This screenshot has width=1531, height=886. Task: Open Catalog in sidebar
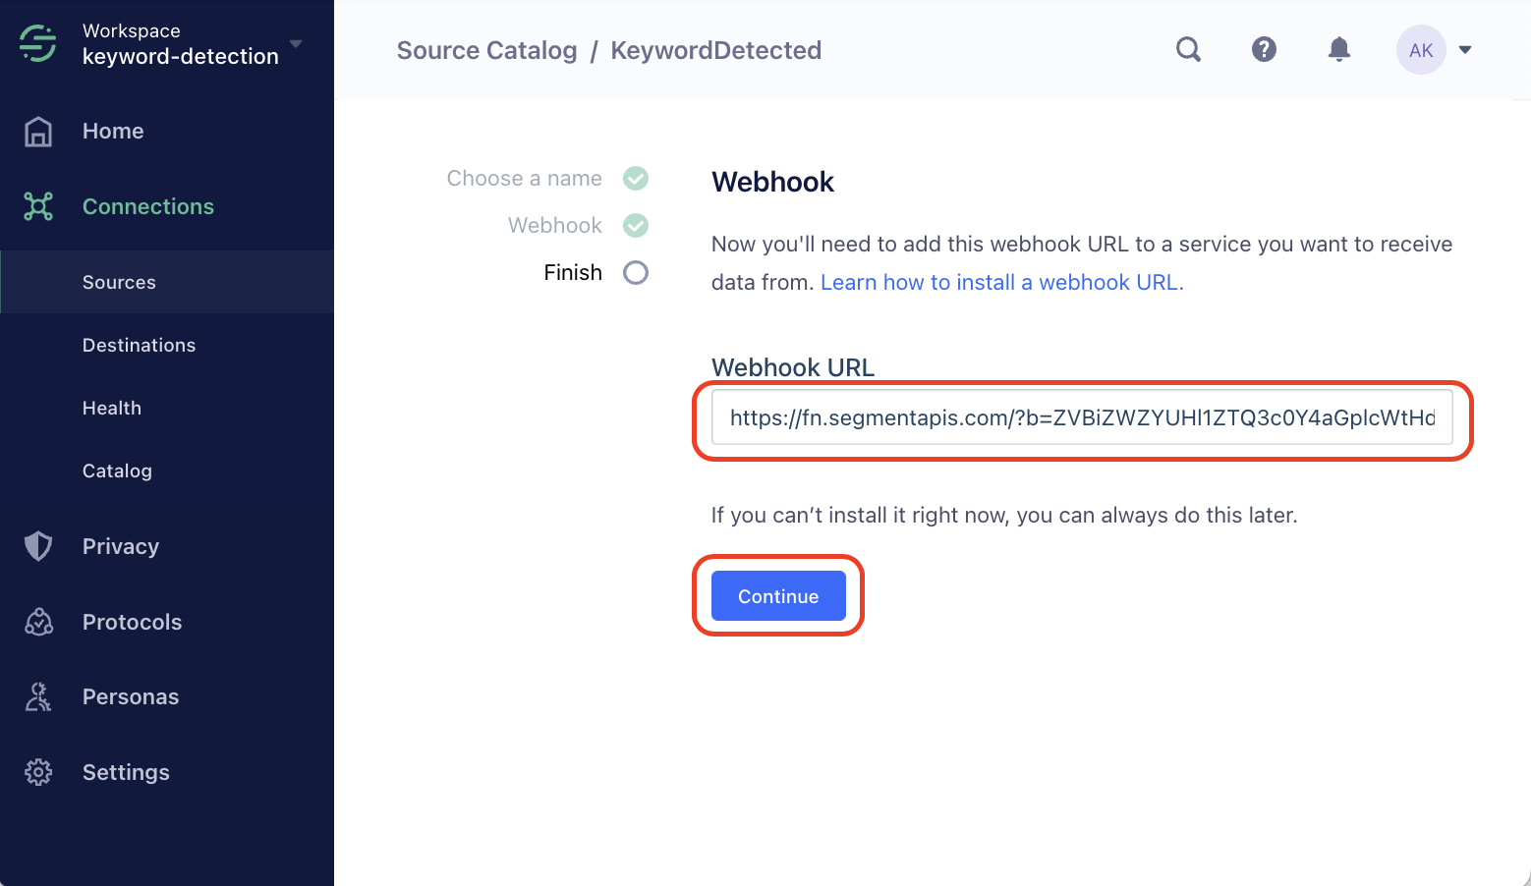pyautogui.click(x=117, y=471)
